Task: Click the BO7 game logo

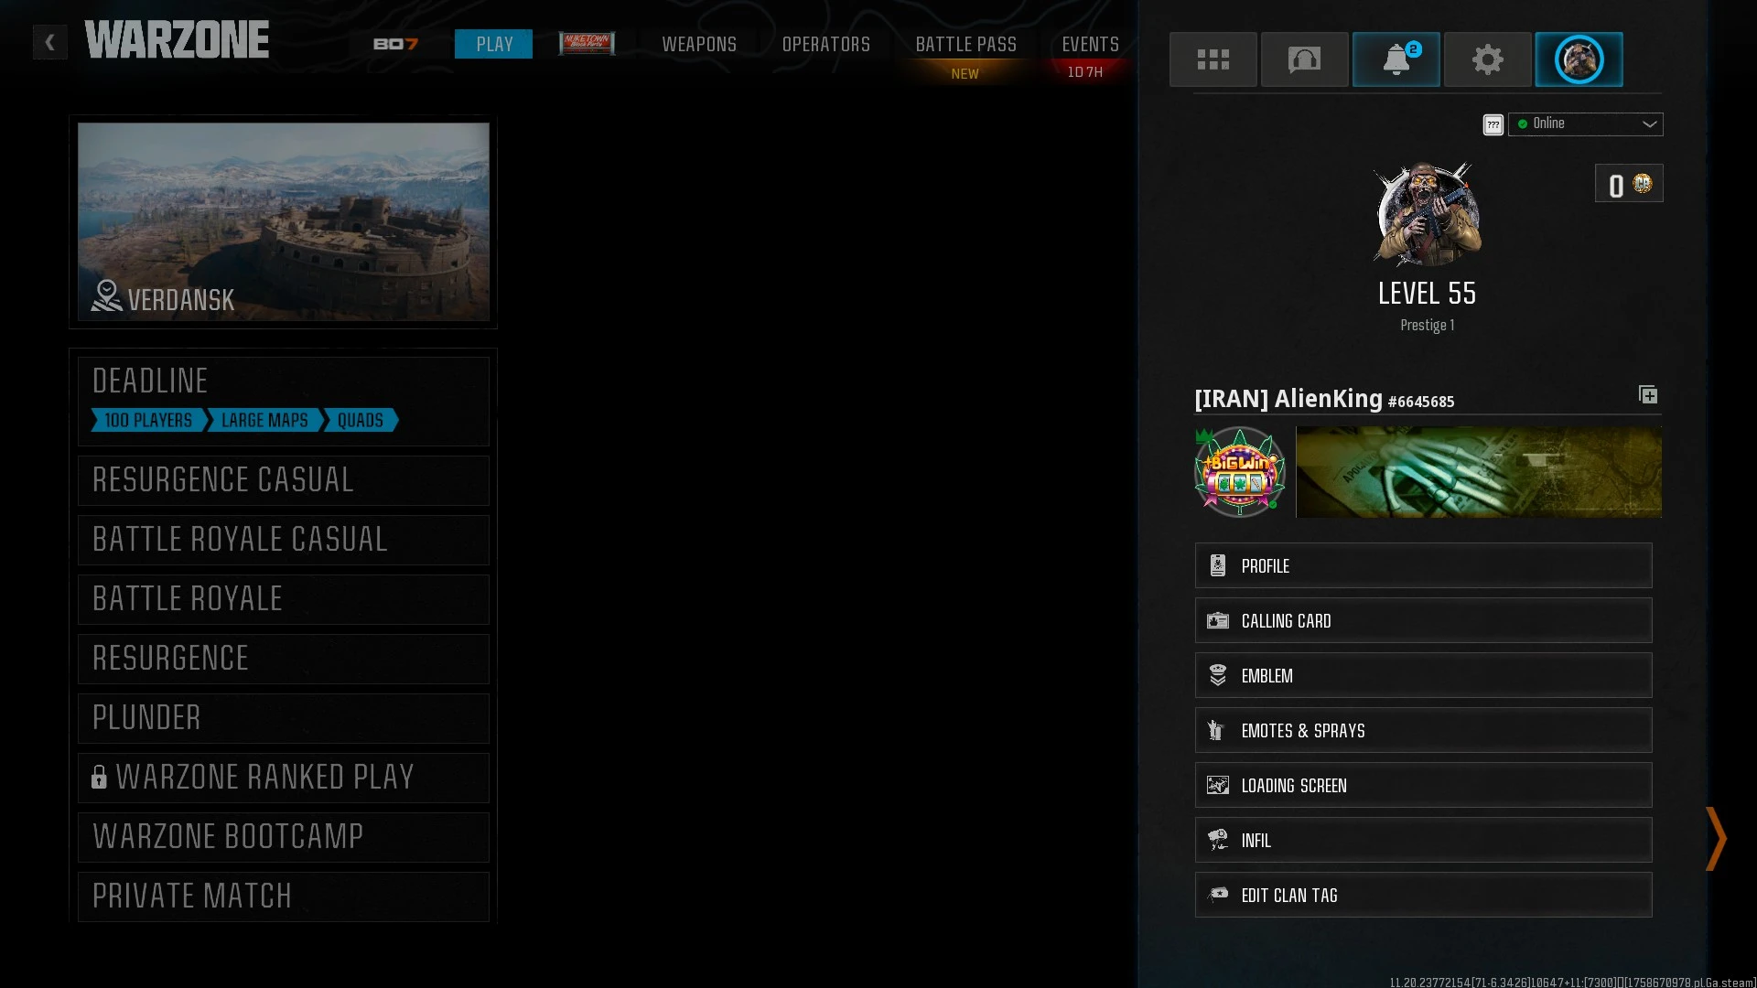Action: click(x=395, y=44)
